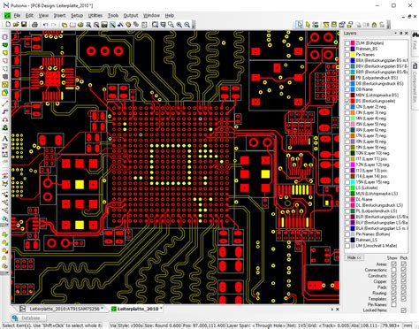
Task: Click the Print icon in toolbar
Action: (34, 25)
